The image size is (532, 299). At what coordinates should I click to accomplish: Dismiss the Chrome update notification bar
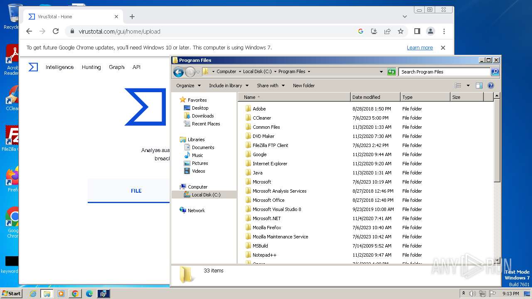443,48
